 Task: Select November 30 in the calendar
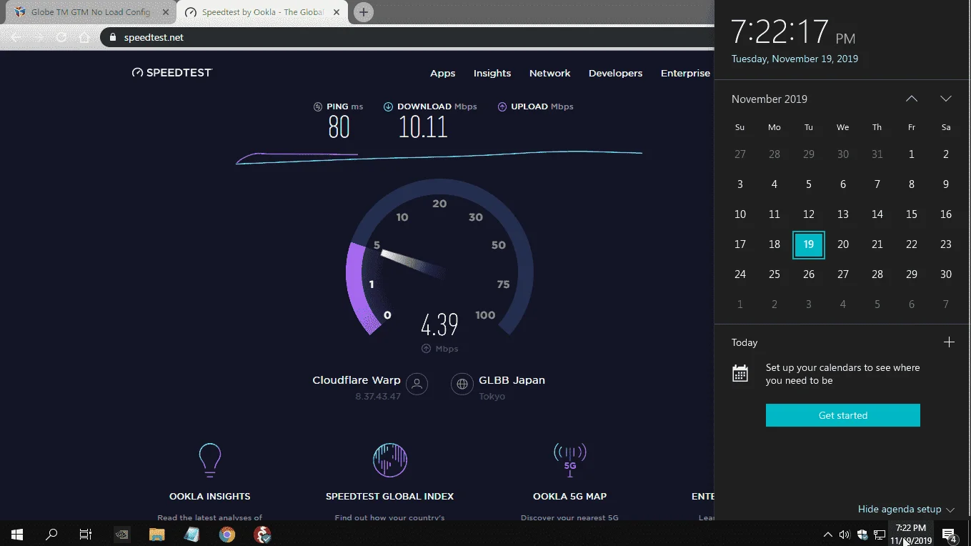point(946,274)
